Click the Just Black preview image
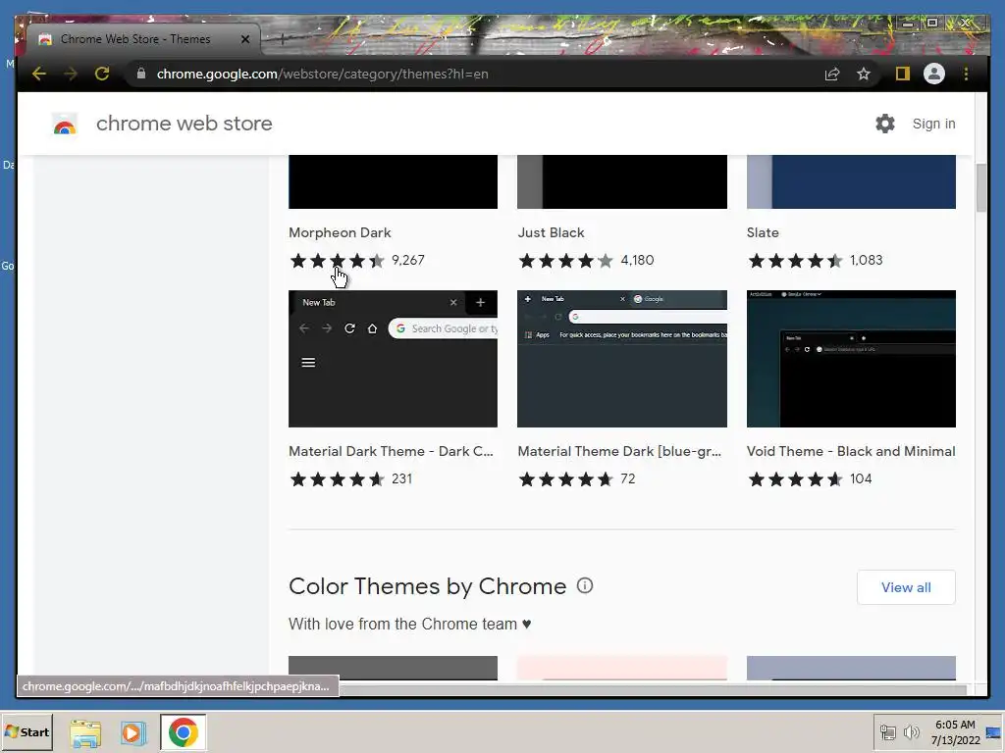This screenshot has height=753, width=1005. 622,181
